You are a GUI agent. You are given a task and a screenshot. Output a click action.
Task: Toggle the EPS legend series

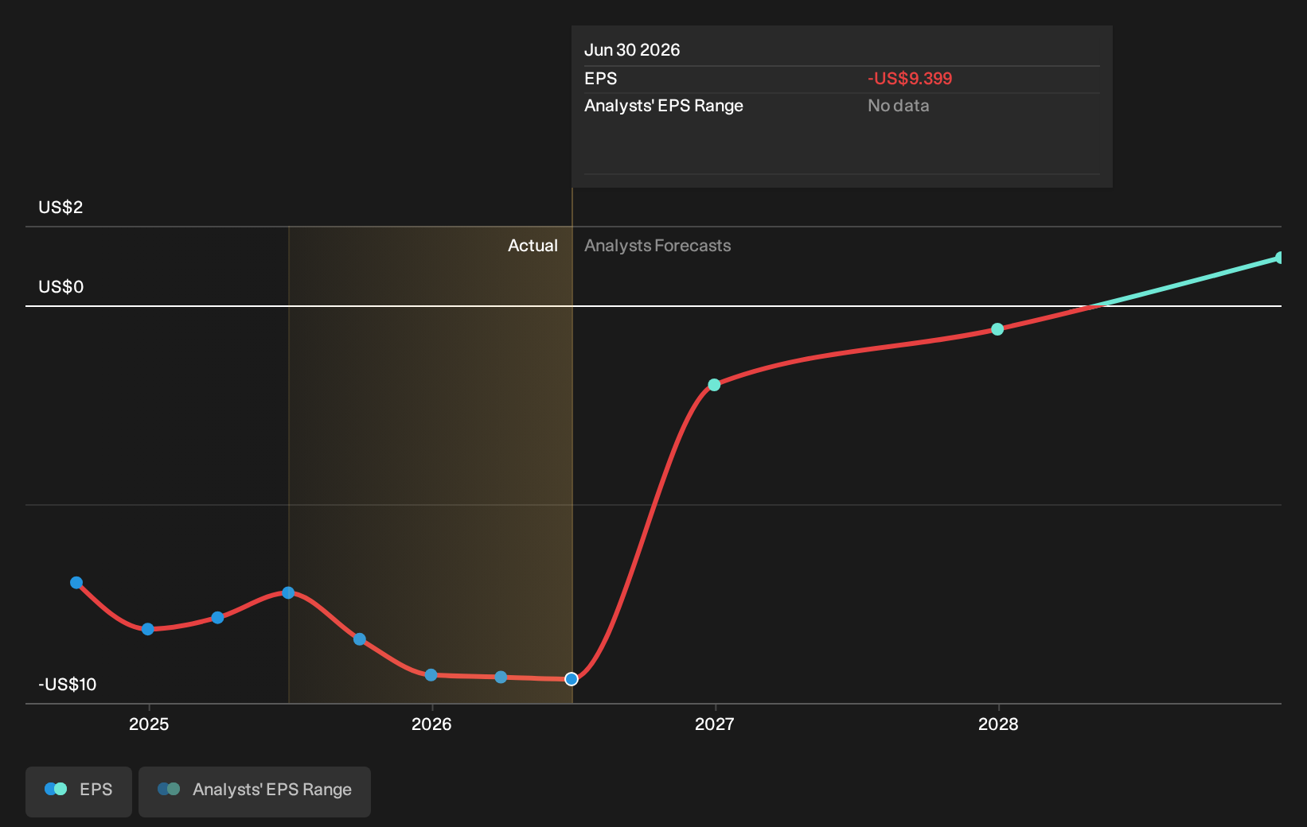tap(79, 791)
